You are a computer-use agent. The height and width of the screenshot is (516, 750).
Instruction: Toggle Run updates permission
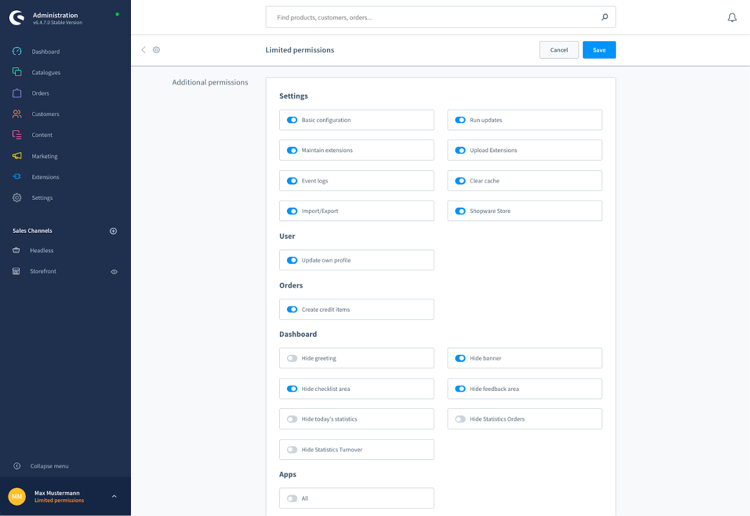(460, 120)
